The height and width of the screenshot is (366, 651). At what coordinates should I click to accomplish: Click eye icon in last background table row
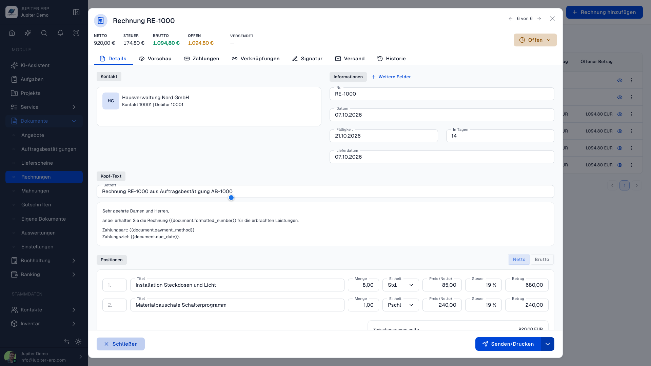[x=620, y=165]
